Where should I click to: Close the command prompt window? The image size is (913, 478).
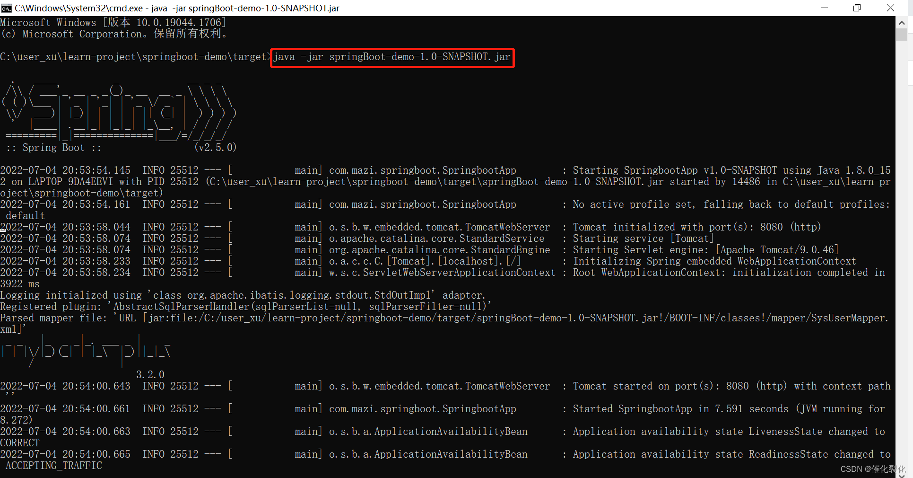(x=890, y=8)
